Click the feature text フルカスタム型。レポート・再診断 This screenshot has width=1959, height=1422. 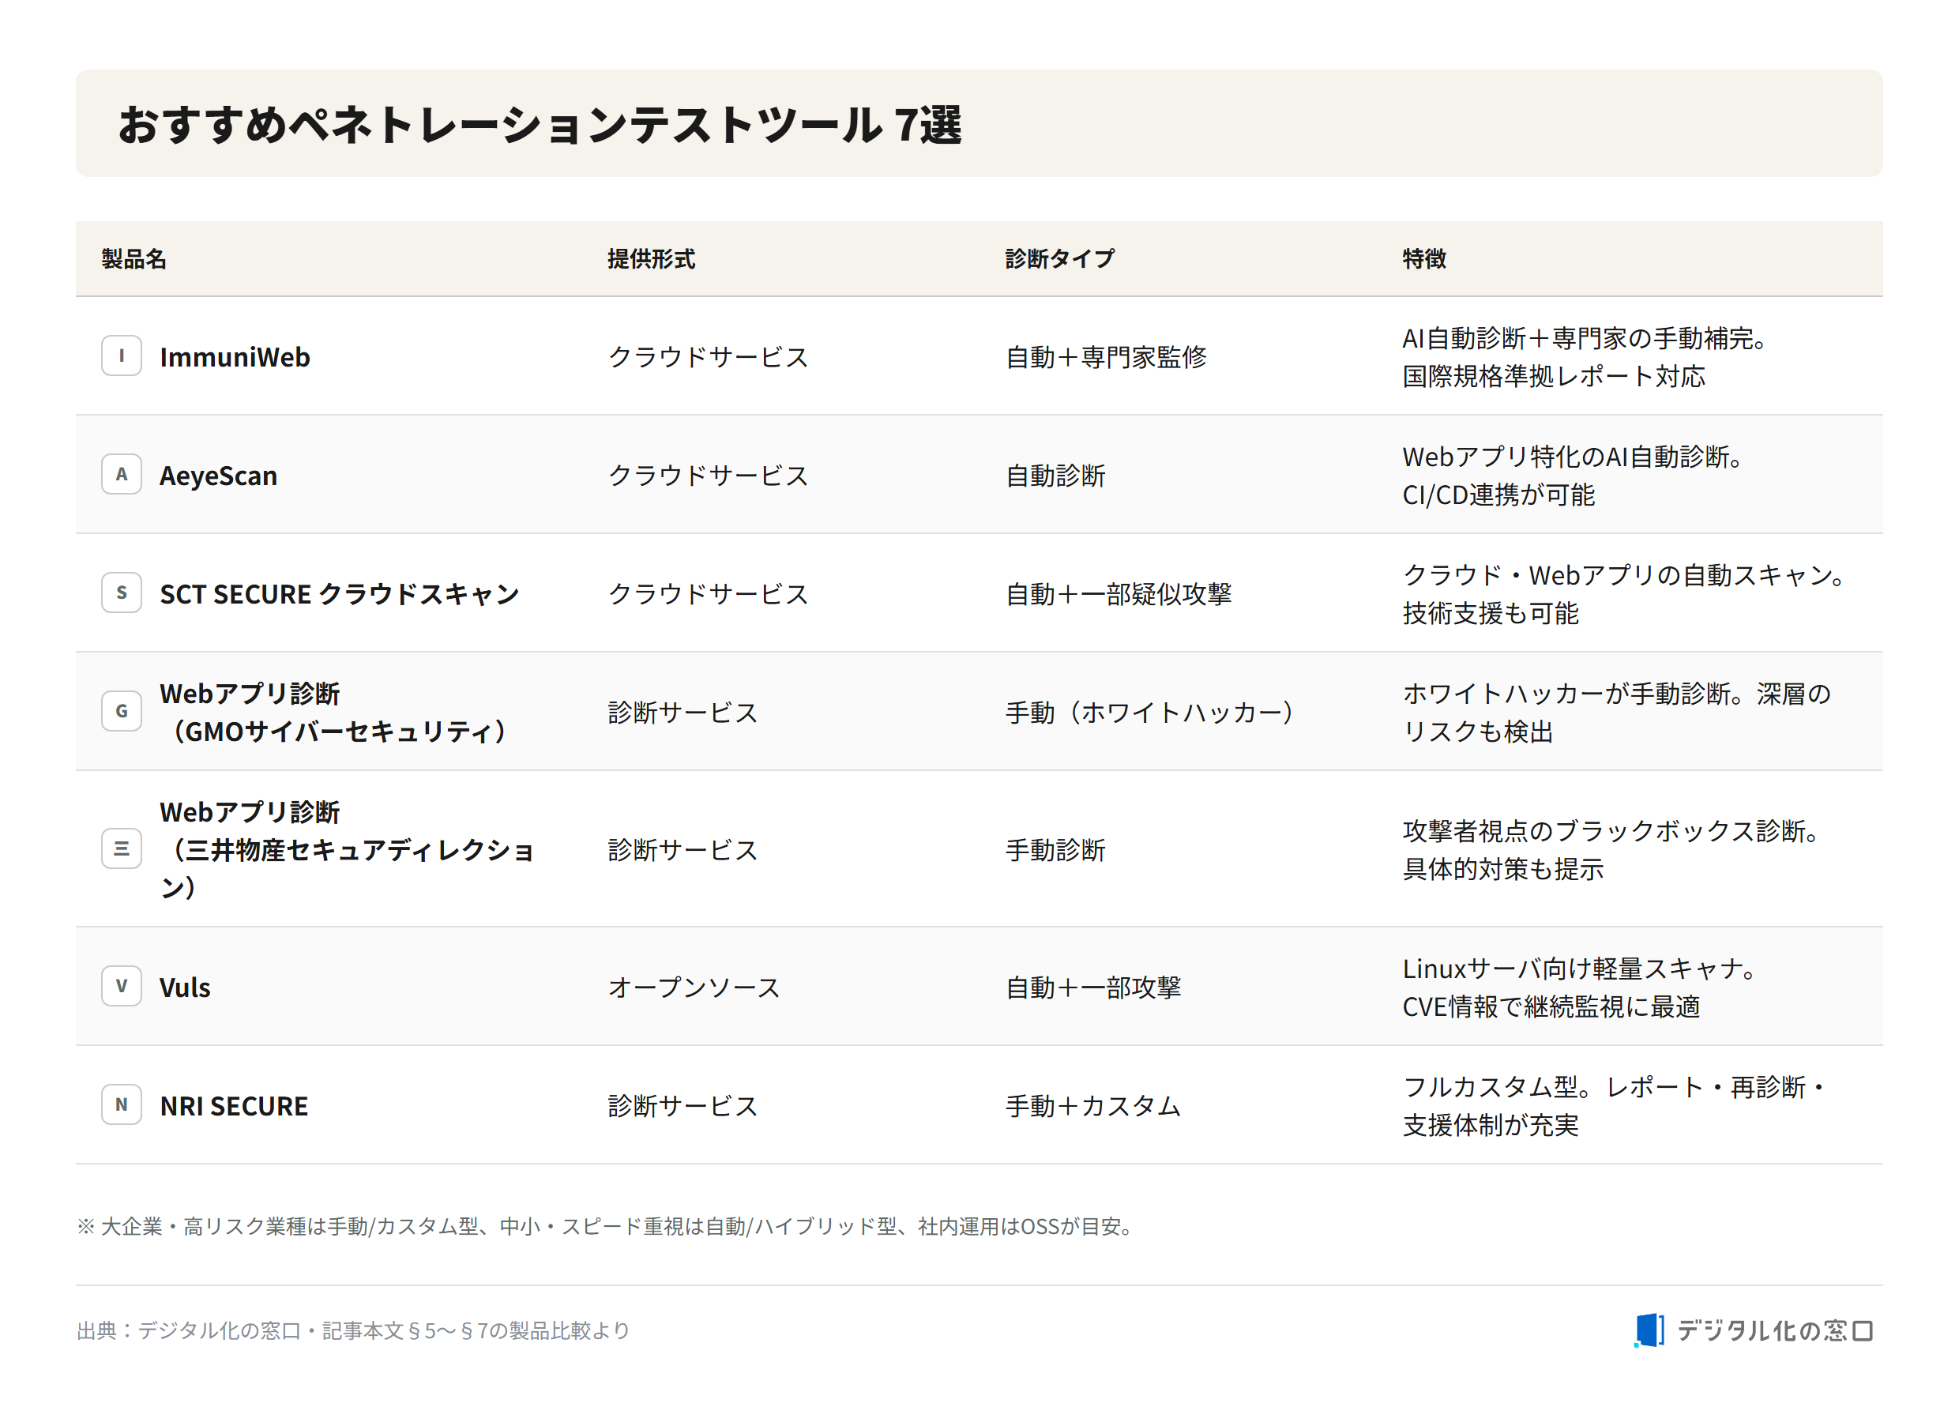pyautogui.click(x=1615, y=1105)
